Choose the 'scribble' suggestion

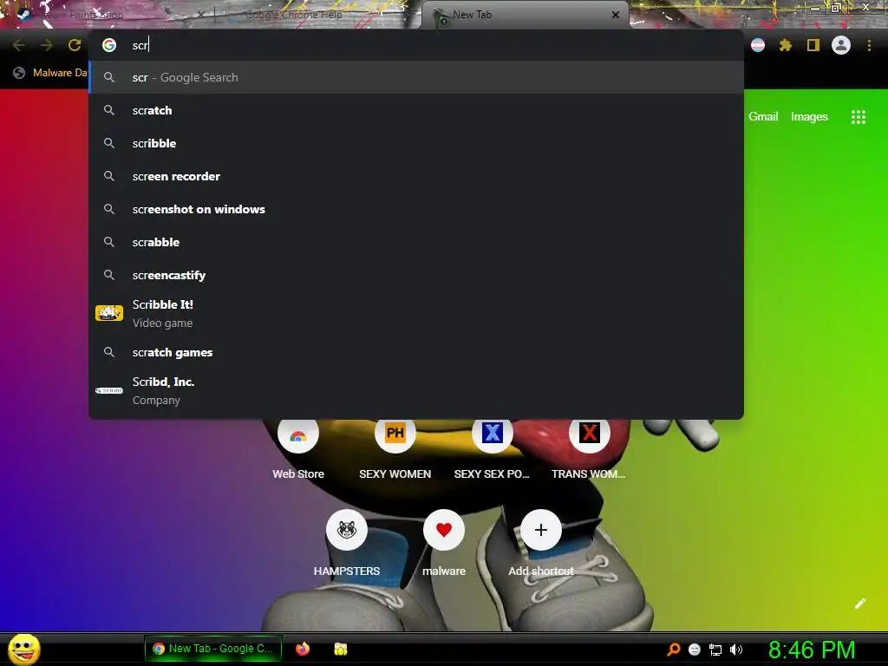416,143
